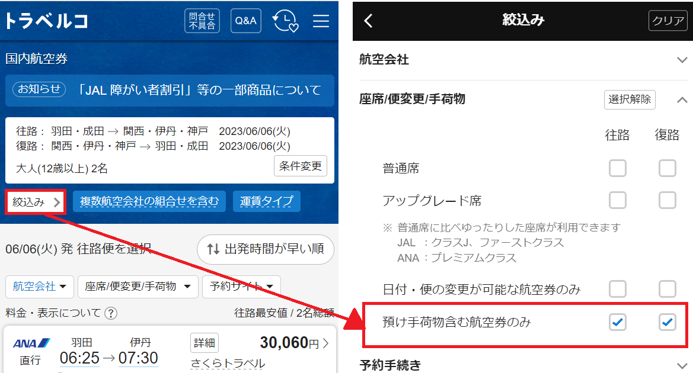Click the トラベルコ logo
693x373 pixels.
pyautogui.click(x=46, y=21)
